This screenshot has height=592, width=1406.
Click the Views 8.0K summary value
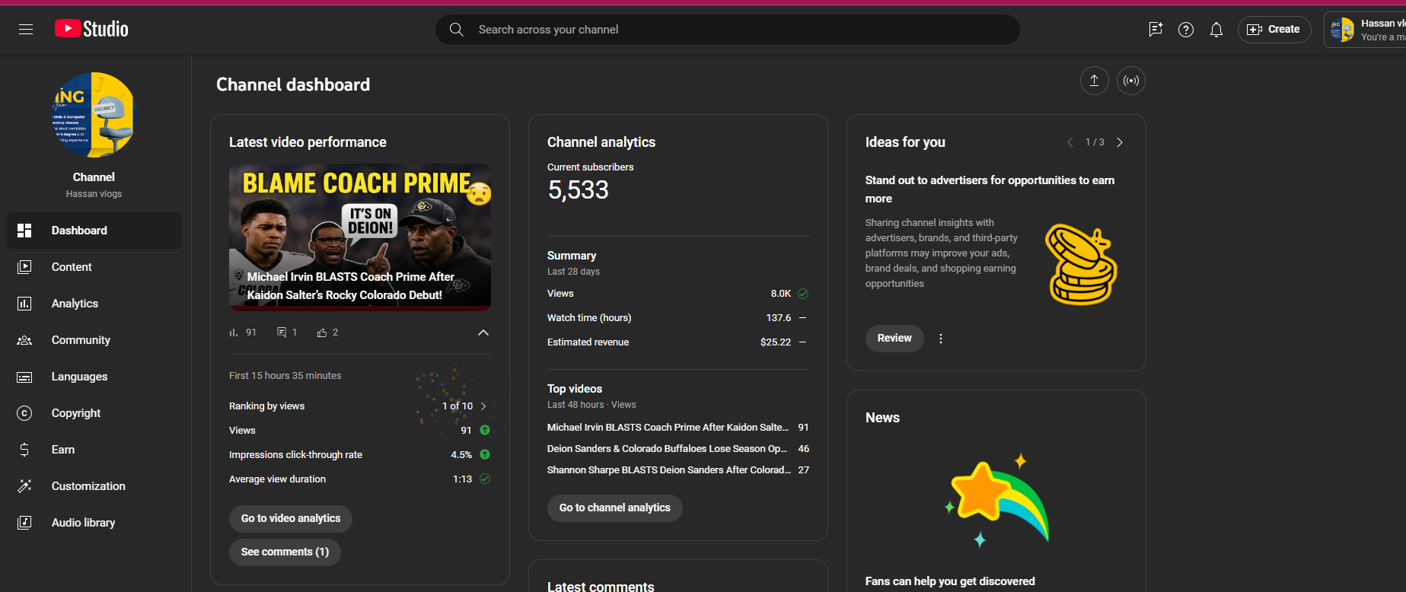point(781,294)
